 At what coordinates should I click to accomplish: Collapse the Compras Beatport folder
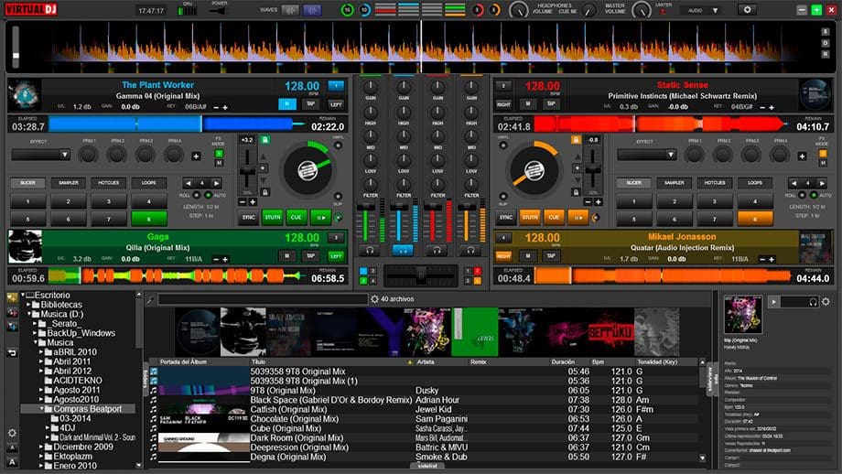(41, 409)
